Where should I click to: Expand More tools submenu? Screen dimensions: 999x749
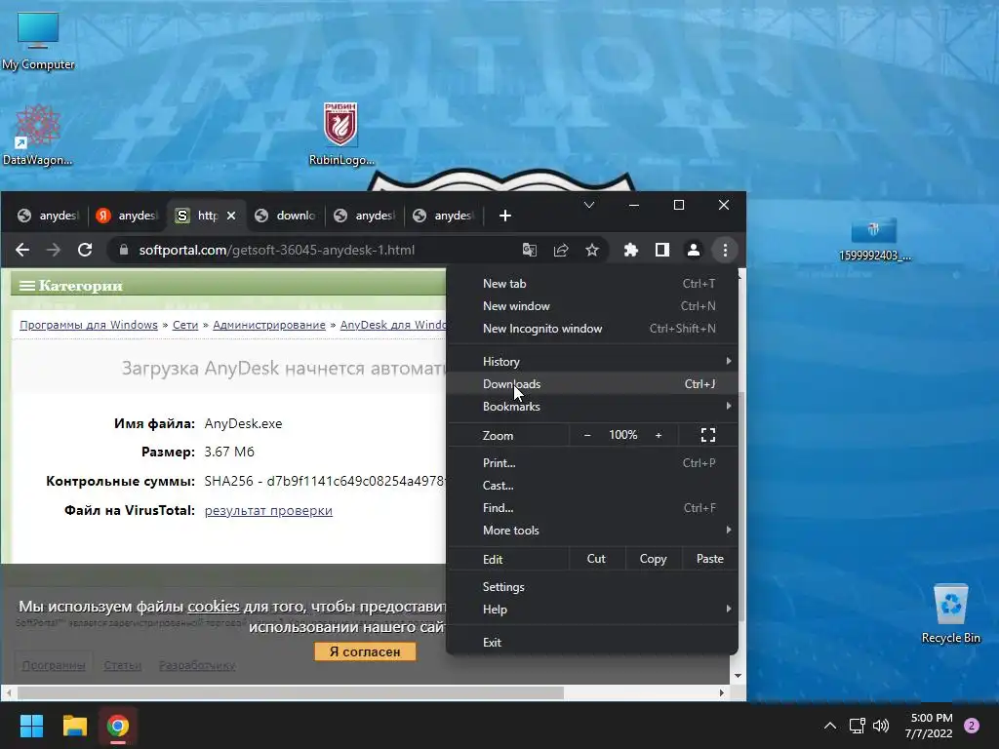(592, 531)
